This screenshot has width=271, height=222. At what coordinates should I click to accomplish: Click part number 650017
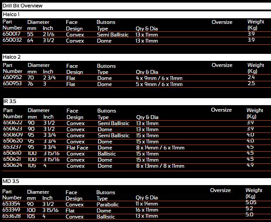coord(12,34)
